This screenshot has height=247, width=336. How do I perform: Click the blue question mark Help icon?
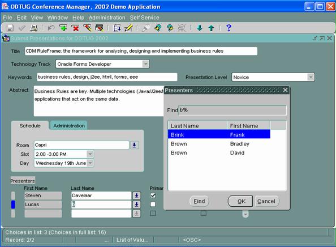[229, 28]
